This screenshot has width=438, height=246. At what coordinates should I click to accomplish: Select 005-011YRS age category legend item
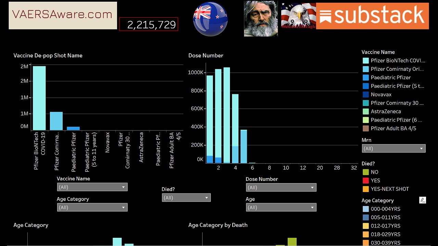tap(381, 217)
